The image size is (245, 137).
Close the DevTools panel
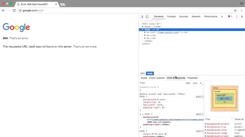click(x=242, y=16)
